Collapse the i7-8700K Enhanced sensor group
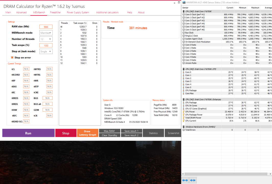This screenshot has height=184, width=272. click(184, 99)
